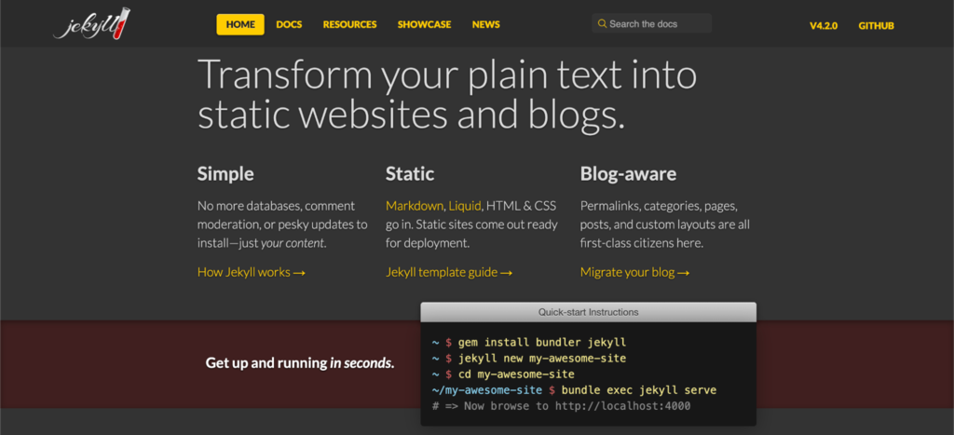The height and width of the screenshot is (435, 954).
Task: Focus the Search the docs field
Action: pos(657,23)
